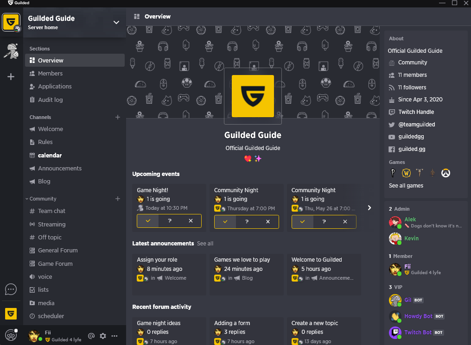
Task: Add a channel with Channels plus button
Action: (x=118, y=117)
